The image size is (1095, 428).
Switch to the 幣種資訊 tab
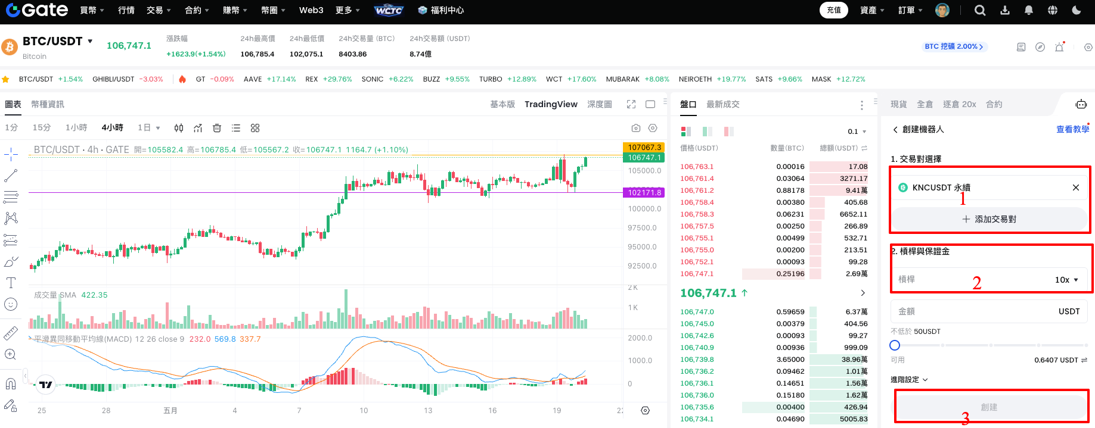(48, 104)
